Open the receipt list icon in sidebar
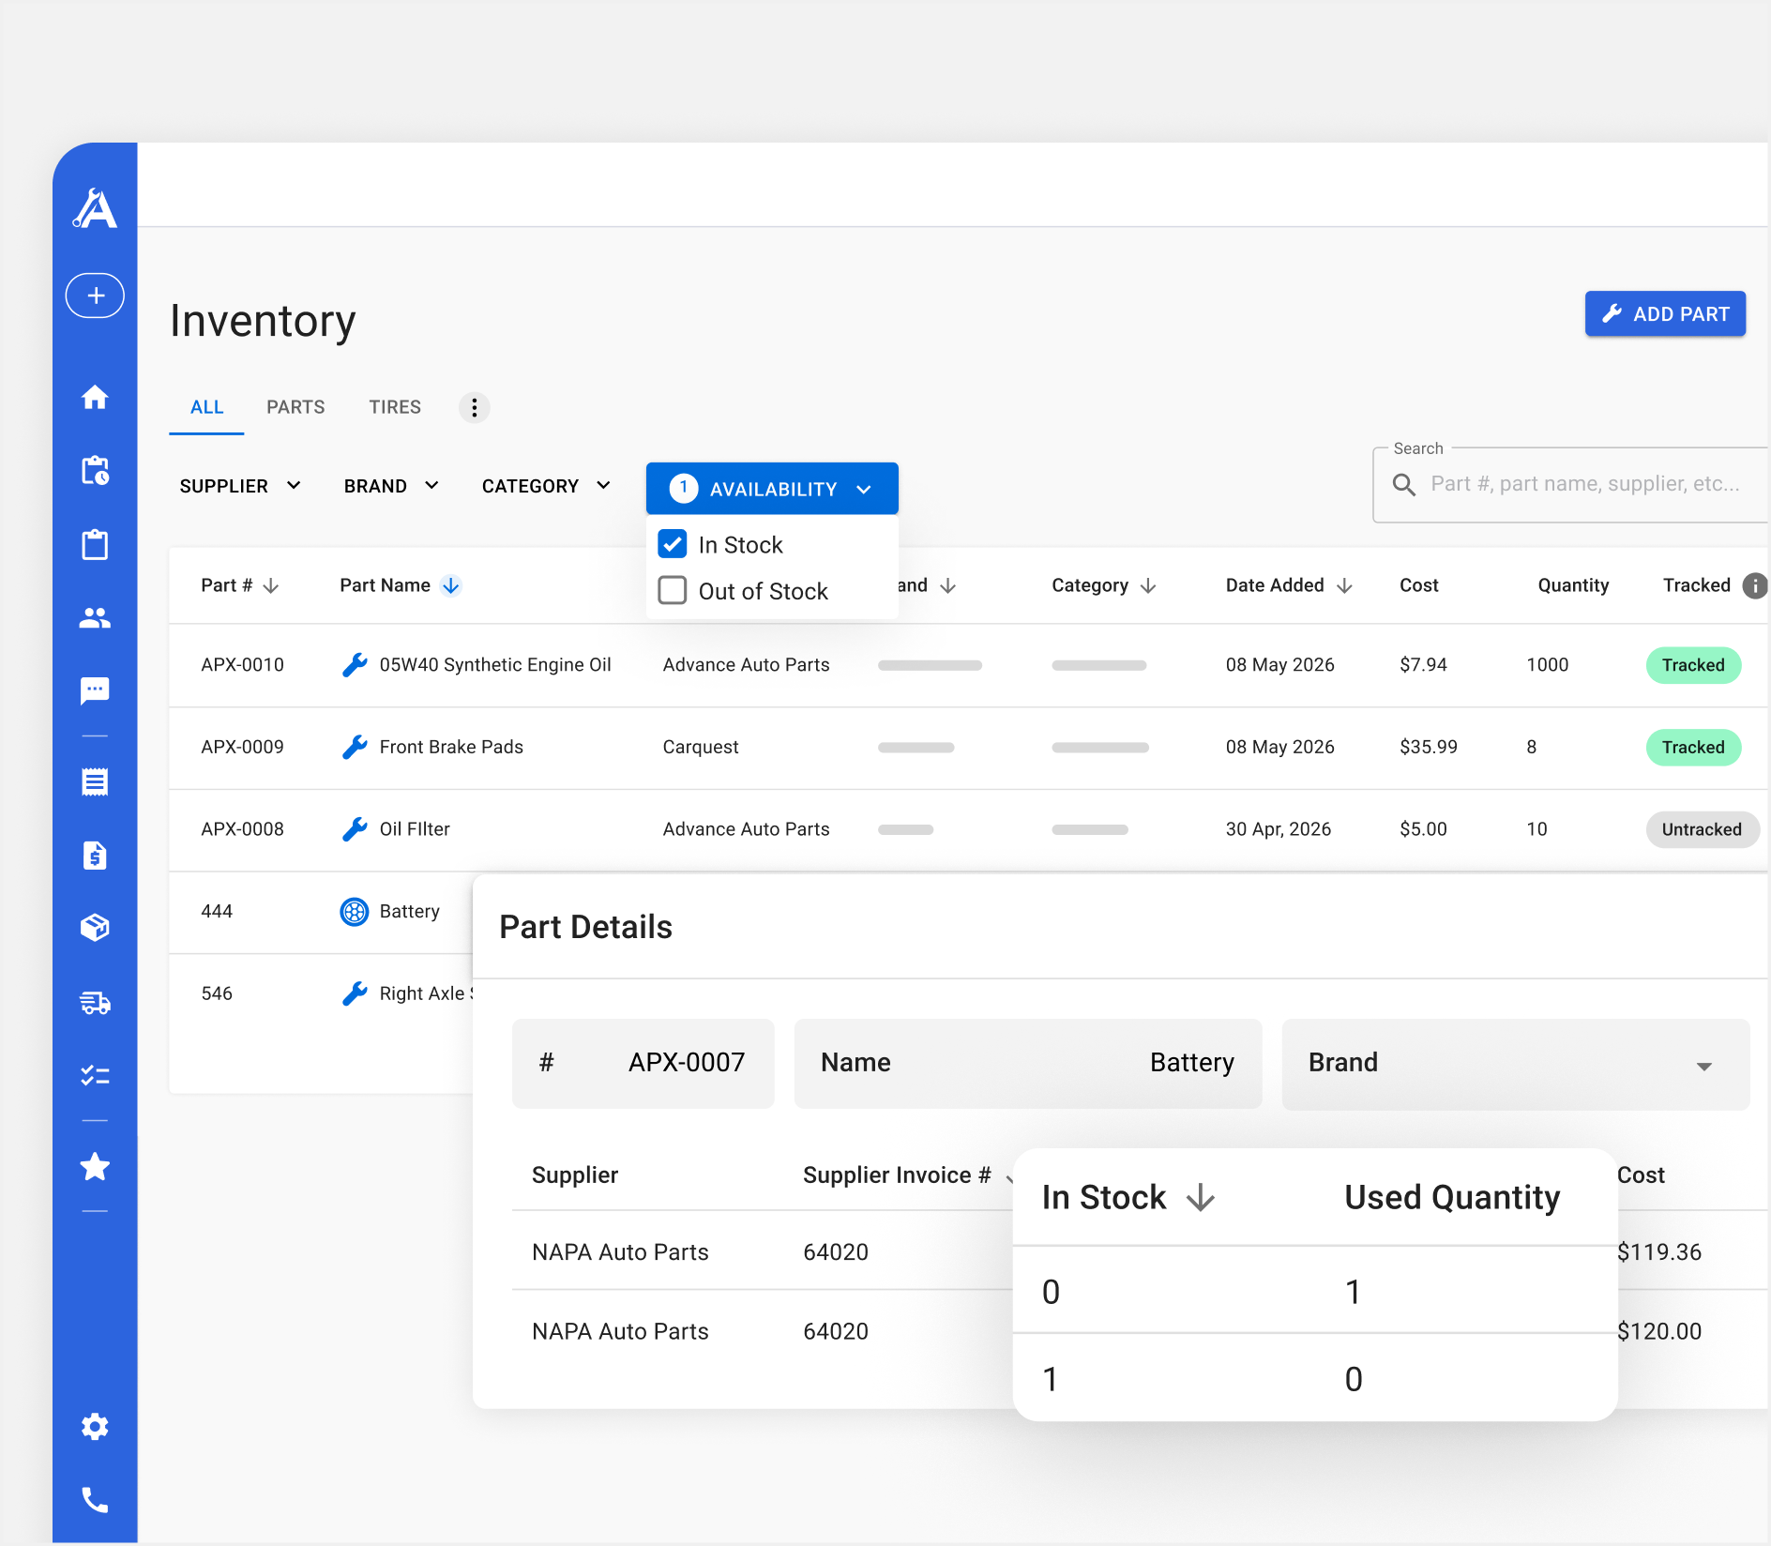 tap(95, 781)
